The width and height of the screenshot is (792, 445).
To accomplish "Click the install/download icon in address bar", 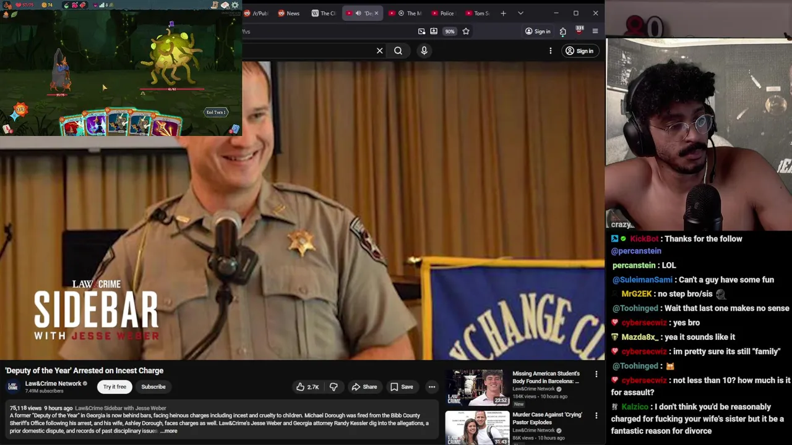I will pos(434,32).
